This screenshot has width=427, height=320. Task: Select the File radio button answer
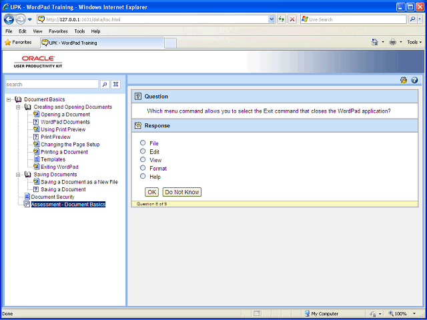[x=143, y=143]
